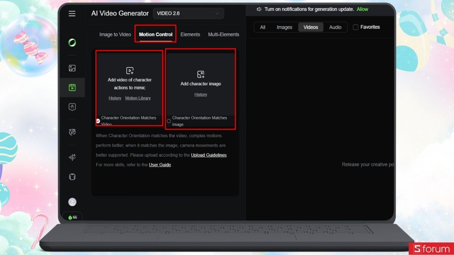The width and height of the screenshot is (454, 255).
Task: Click the 'Add character image' text
Action: click(201, 84)
